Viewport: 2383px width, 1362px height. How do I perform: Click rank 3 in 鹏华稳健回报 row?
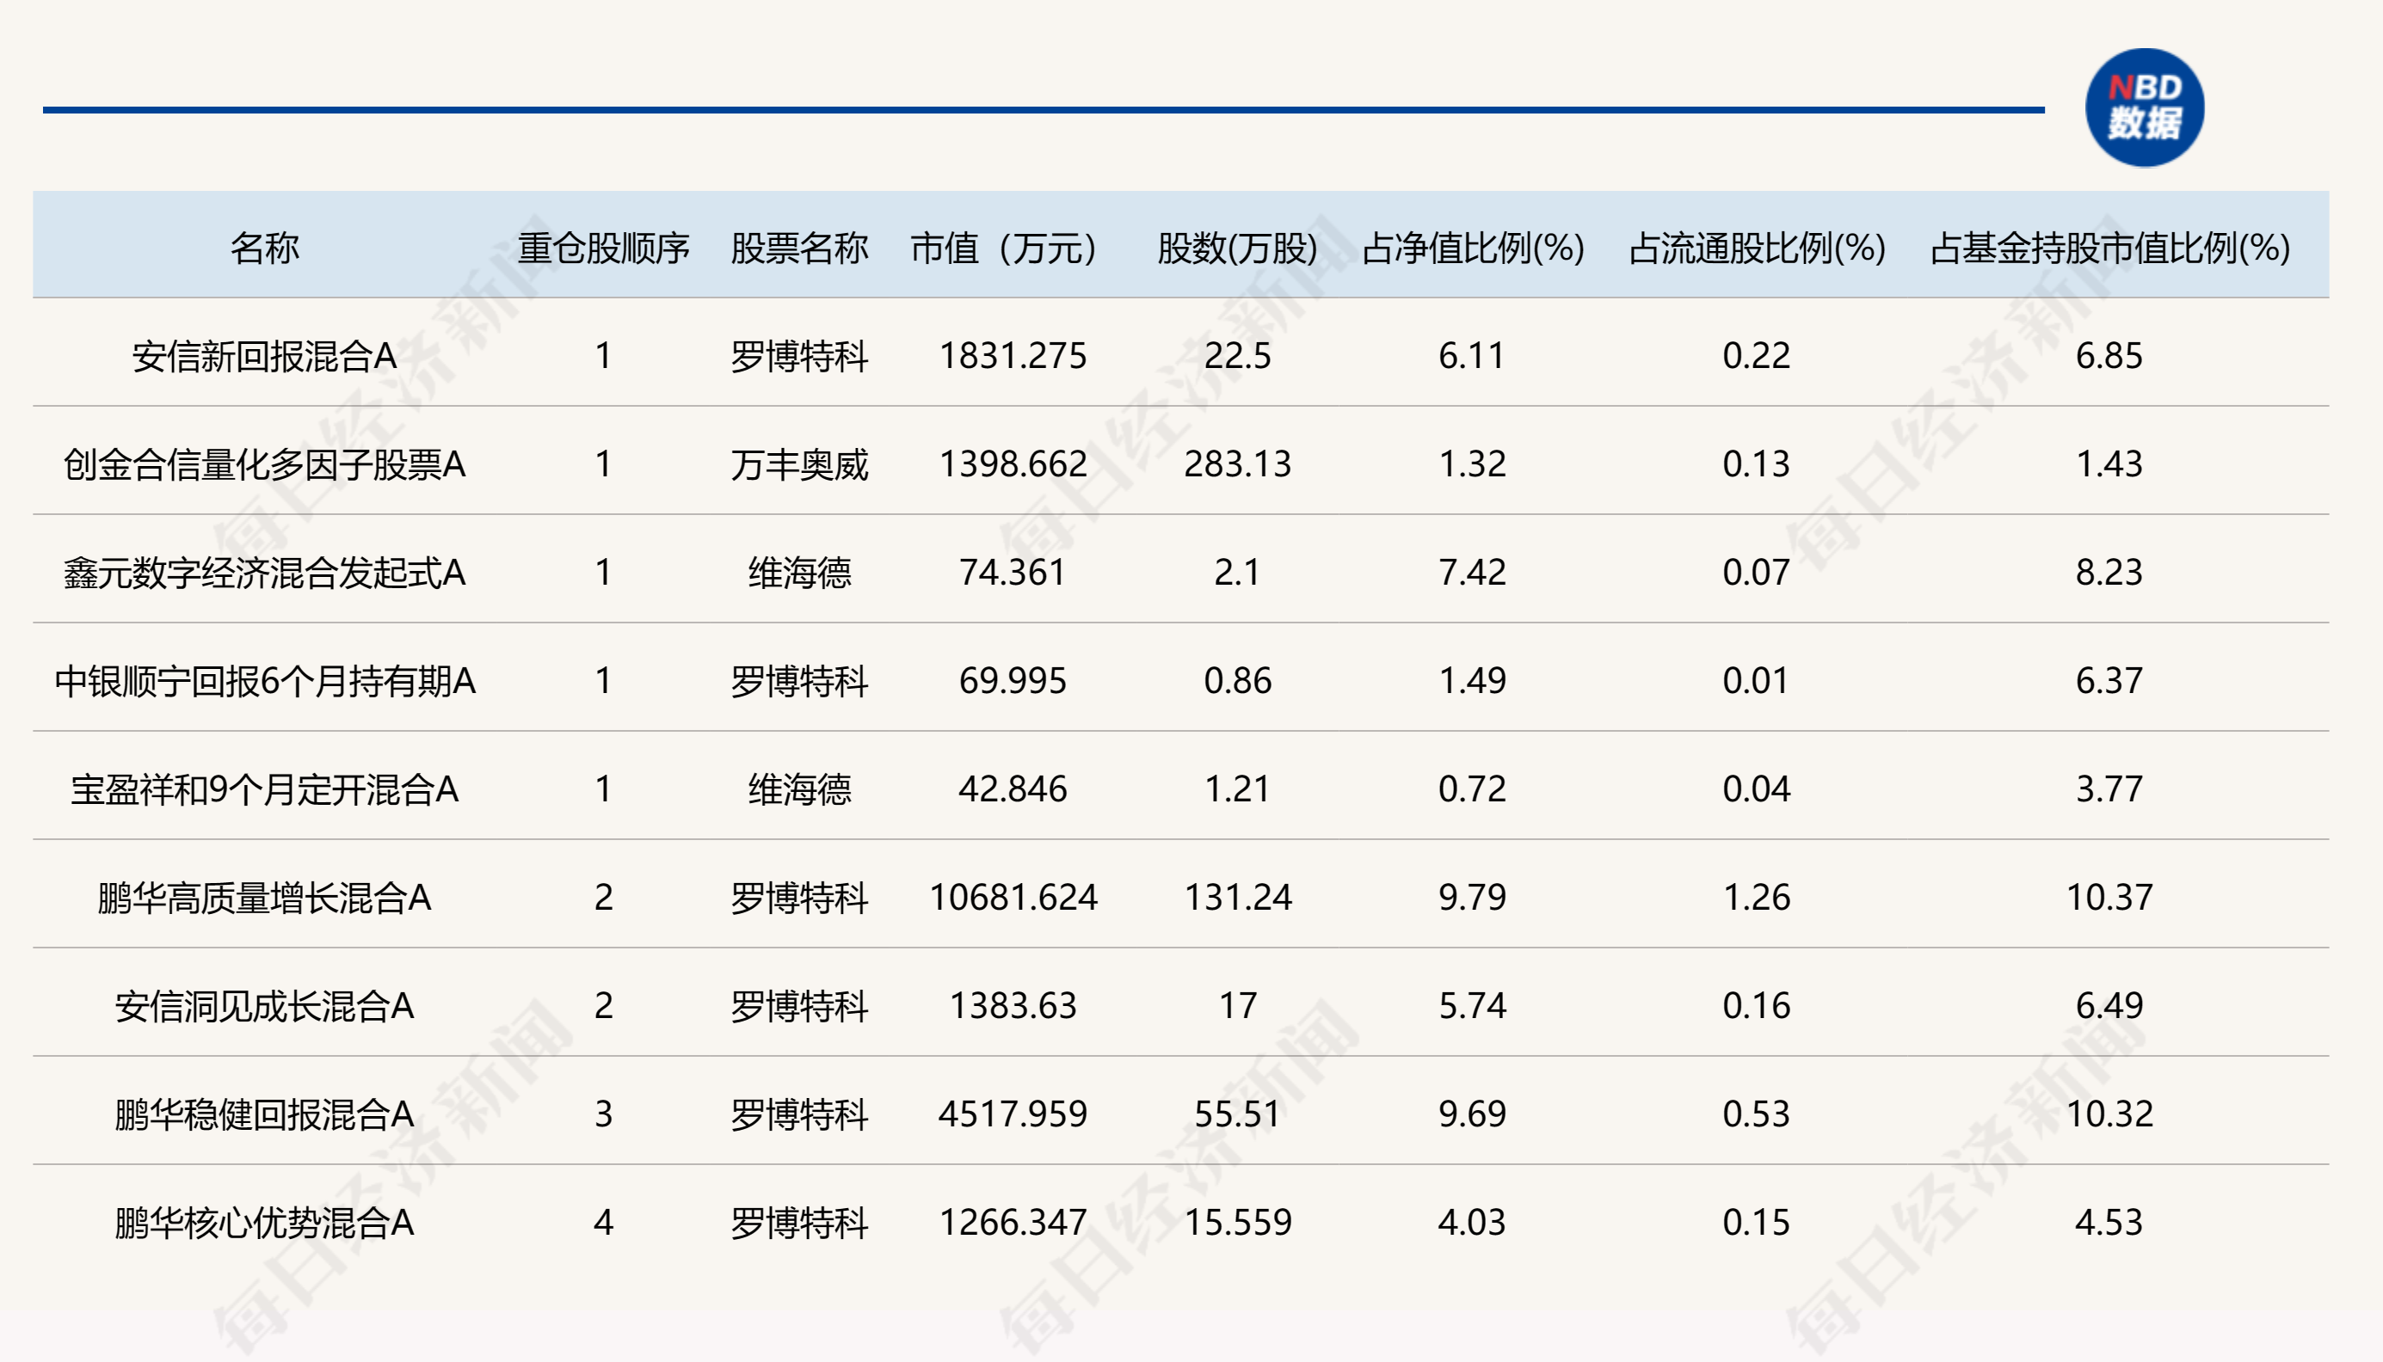603,1114
